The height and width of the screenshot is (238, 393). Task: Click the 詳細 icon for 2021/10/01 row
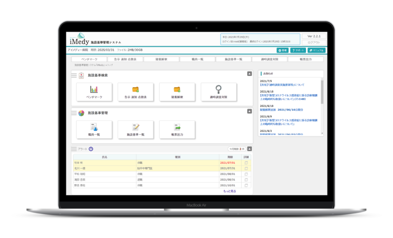pyautogui.click(x=246, y=185)
